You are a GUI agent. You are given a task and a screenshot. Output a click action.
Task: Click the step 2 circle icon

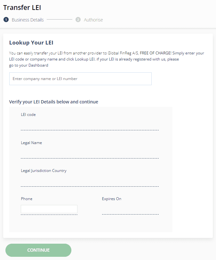(x=78, y=20)
